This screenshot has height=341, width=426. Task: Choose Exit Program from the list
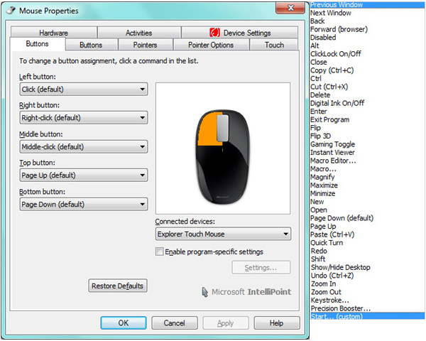pos(367,119)
